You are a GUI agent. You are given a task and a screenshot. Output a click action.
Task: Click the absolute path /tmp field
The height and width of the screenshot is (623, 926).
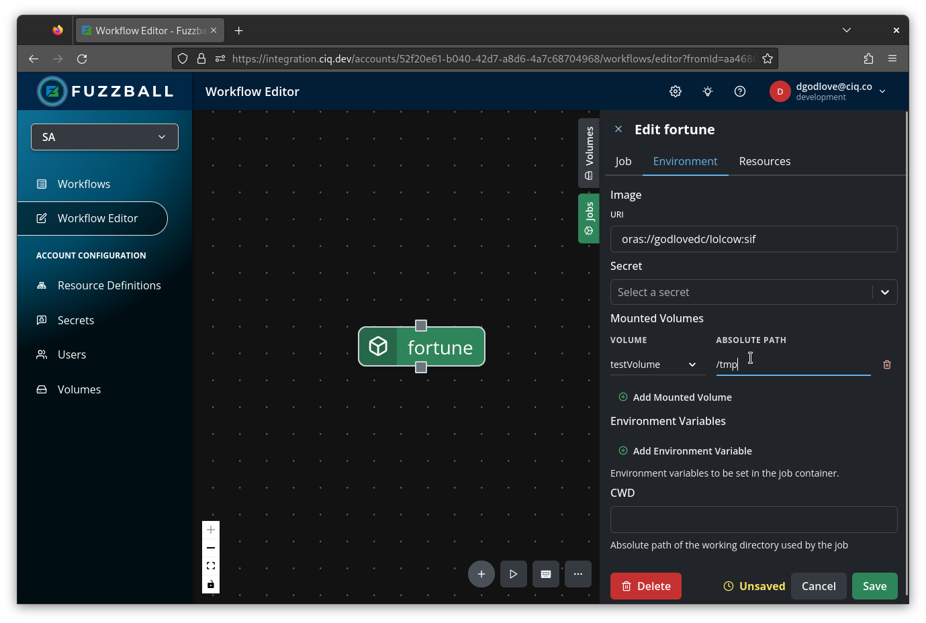point(793,365)
